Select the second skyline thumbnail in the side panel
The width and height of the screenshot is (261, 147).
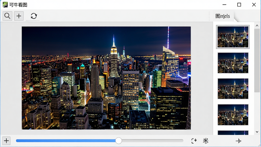point(233,63)
